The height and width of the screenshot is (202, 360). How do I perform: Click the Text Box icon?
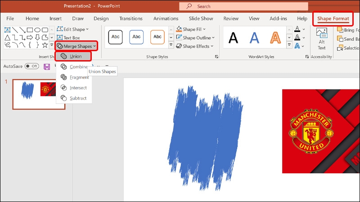[x=60, y=38]
